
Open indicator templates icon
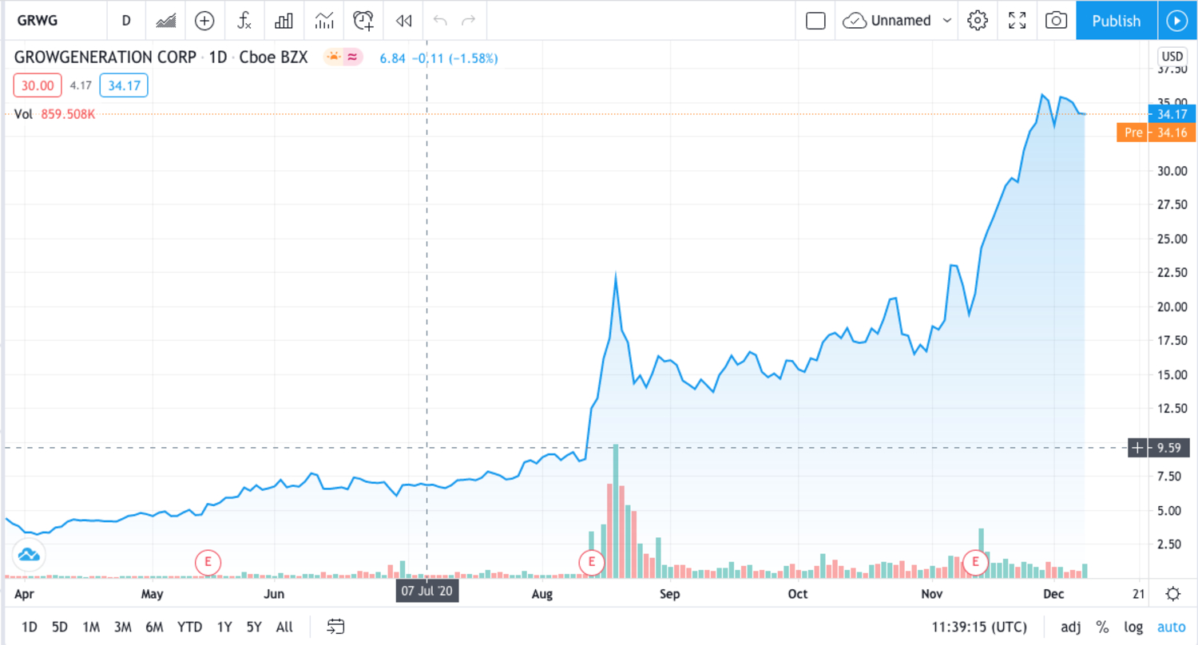(x=323, y=21)
